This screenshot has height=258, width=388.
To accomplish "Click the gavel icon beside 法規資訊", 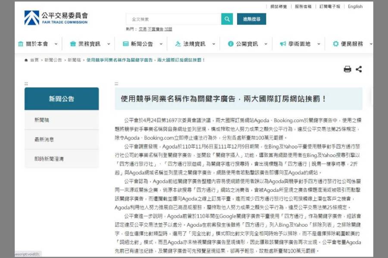I will (178, 44).
